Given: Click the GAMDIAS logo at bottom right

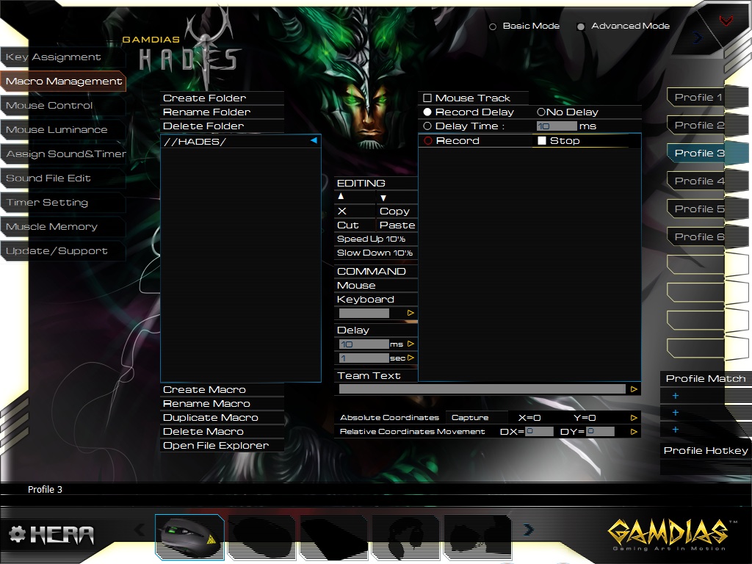Looking at the screenshot, I should tap(672, 533).
